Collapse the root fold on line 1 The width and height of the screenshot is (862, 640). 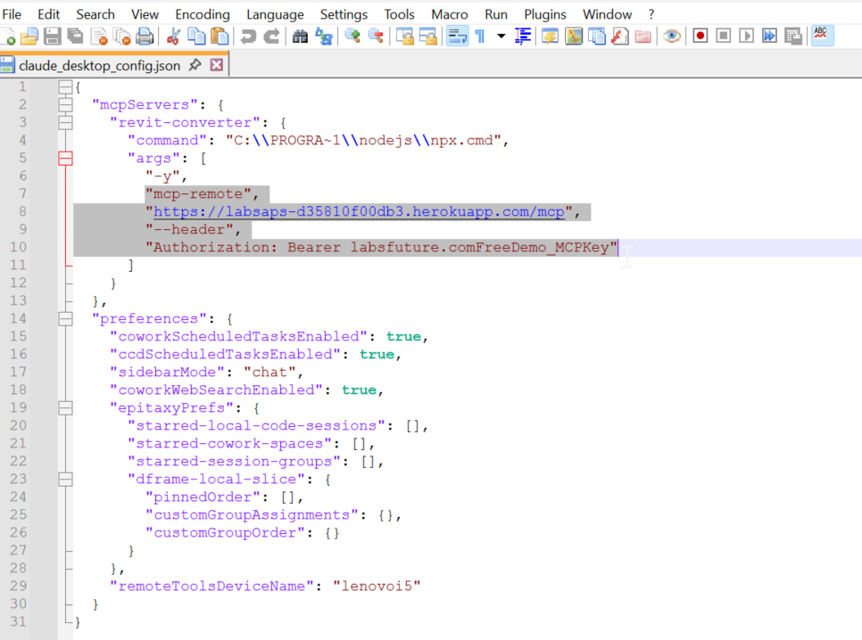click(65, 86)
